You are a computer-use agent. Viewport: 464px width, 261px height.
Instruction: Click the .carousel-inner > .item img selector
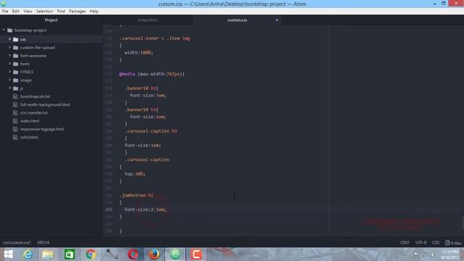pos(154,38)
